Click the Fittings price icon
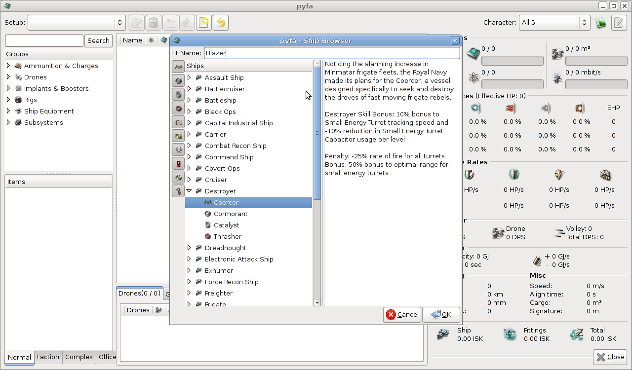632x370 pixels. pos(510,334)
